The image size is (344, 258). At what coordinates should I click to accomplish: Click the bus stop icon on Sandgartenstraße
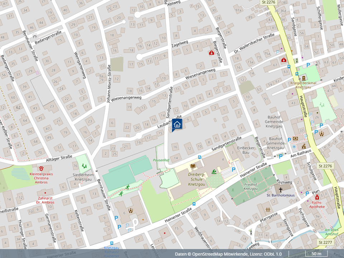pos(200,157)
